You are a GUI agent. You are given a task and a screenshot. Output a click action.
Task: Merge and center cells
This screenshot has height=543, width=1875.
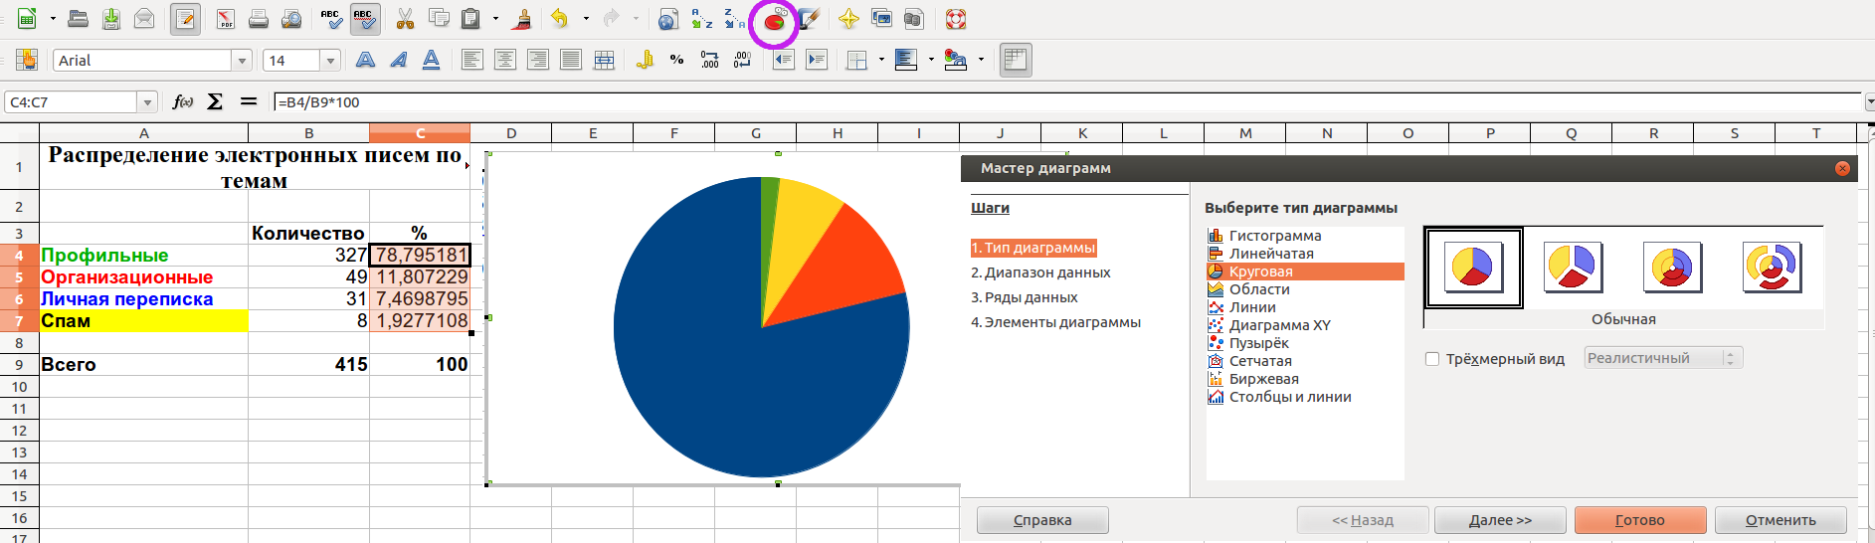coord(604,60)
